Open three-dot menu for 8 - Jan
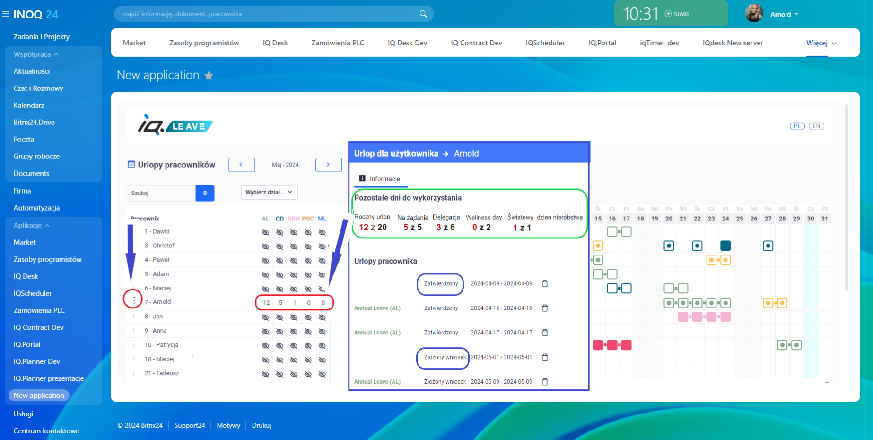This screenshot has height=440, width=873. [x=134, y=317]
